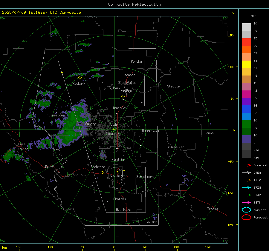Click the white 09EA arrow icon
The height and width of the screenshot is (251, 269).
coord(246,173)
